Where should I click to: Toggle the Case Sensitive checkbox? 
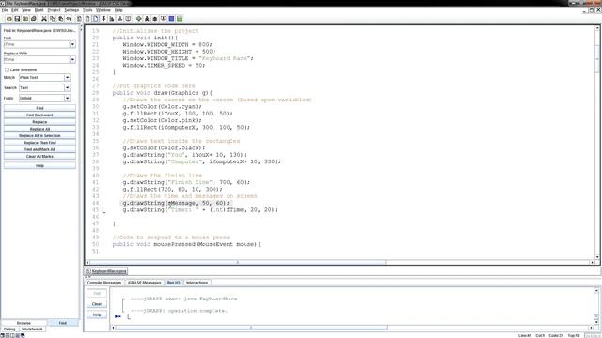coord(7,69)
